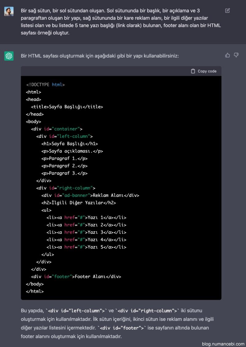Click the "ad-banner" Reklam Alanı code line
Screen dimensions: 246x347
pos(90,195)
